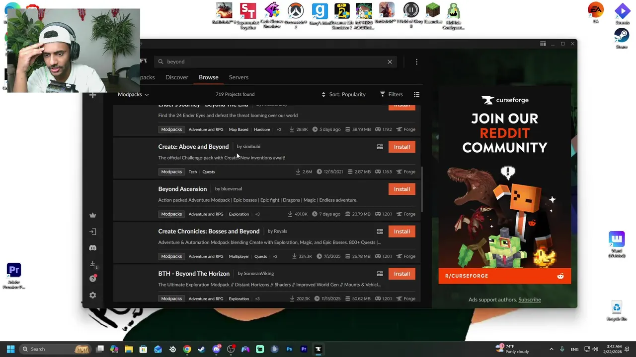The height and width of the screenshot is (357, 636).
Task: Click the plus icon in CurseForge sidebar
Action: [92, 95]
